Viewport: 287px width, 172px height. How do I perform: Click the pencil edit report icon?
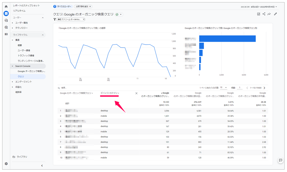pos(275,14)
